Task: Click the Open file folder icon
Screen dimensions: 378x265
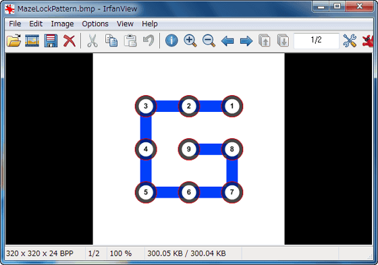Action: coord(13,40)
